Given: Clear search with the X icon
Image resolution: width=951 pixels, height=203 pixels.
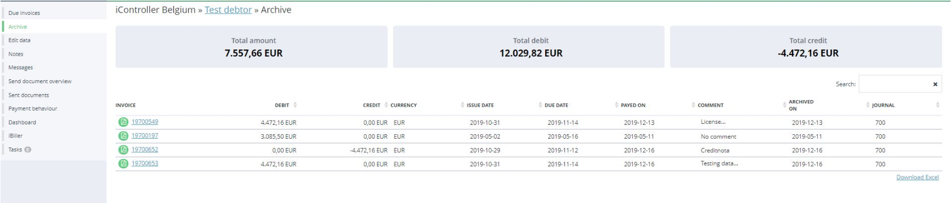Looking at the screenshot, I should pos(934,84).
